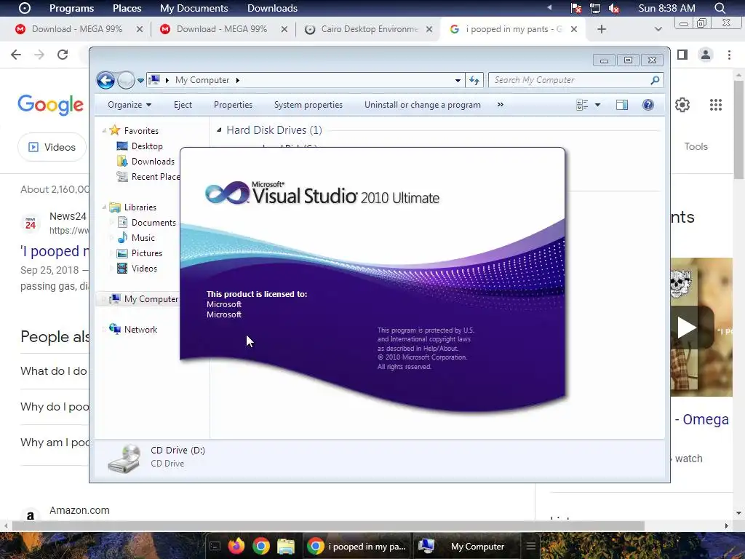The width and height of the screenshot is (745, 559).
Task: Click the Google logo
Action: 51,105
